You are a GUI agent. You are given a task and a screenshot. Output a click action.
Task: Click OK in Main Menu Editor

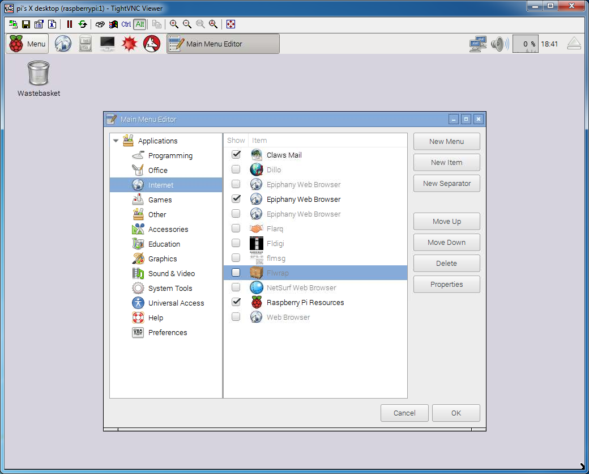456,413
